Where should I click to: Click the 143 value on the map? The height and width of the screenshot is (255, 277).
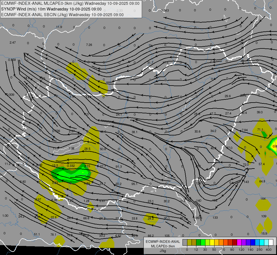click(x=246, y=182)
